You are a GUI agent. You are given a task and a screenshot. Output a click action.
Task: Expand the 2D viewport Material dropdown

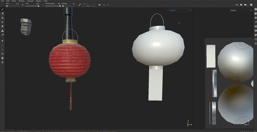tap(241, 10)
